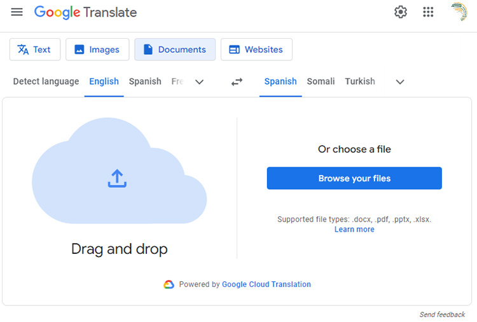The height and width of the screenshot is (322, 477).
Task: Select Somali as the target language
Action: coord(321,81)
